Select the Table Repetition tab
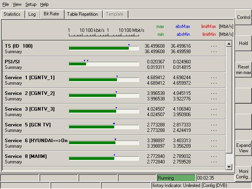 coord(82,14)
